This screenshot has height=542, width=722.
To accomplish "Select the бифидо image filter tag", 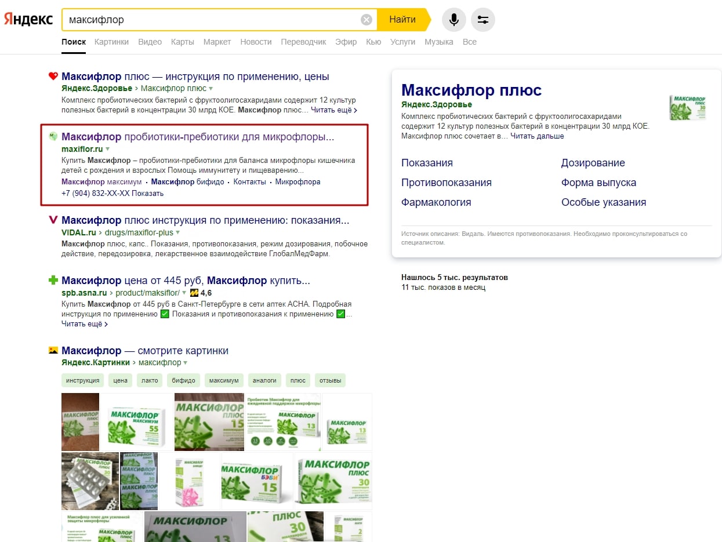I will (183, 381).
